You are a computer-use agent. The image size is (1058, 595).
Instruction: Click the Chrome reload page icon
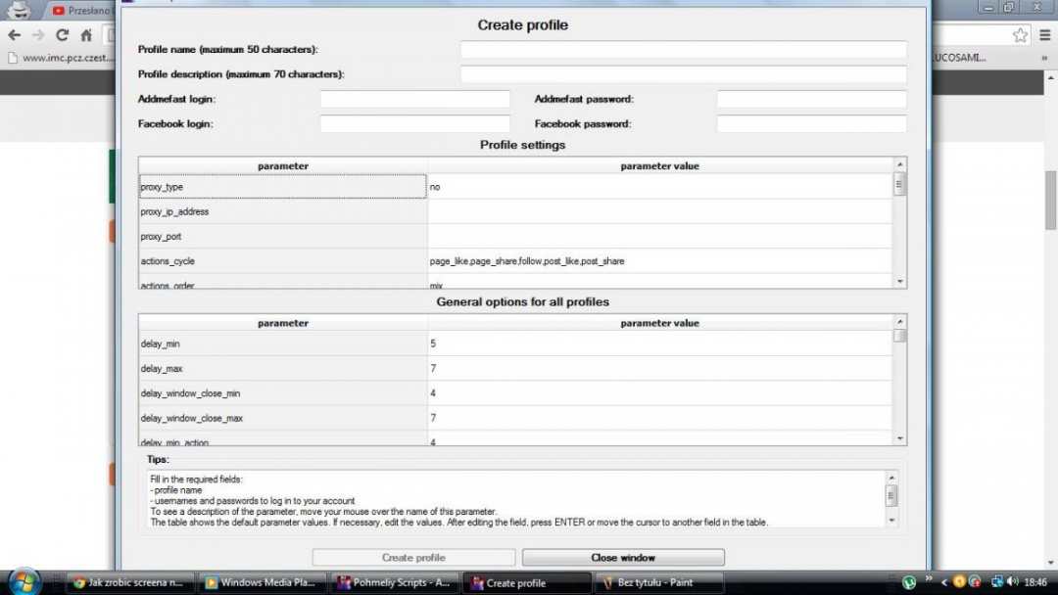[x=63, y=35]
